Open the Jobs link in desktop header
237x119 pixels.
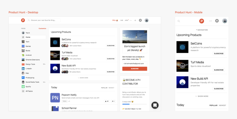[x=126, y=20]
